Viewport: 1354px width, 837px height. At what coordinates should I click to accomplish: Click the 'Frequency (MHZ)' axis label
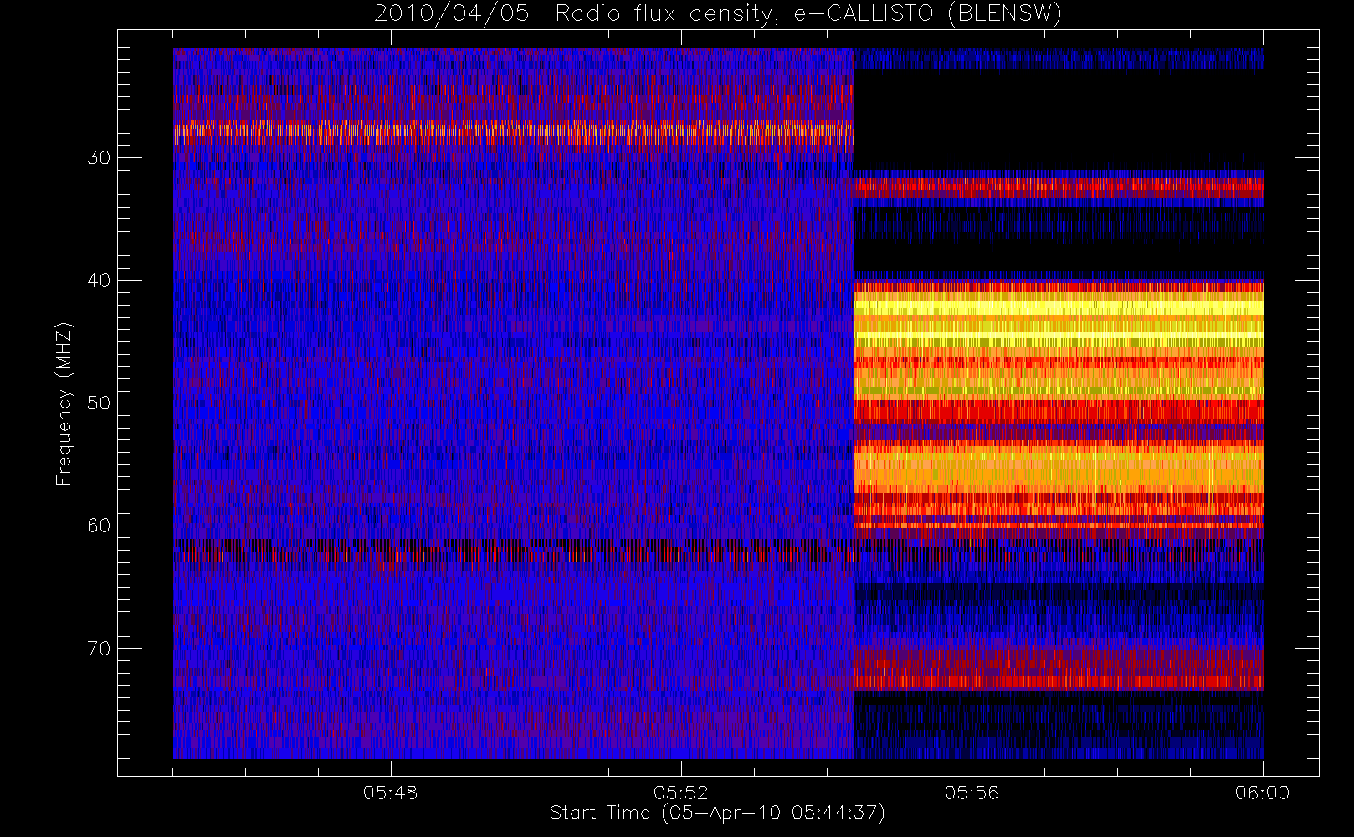pos(64,403)
